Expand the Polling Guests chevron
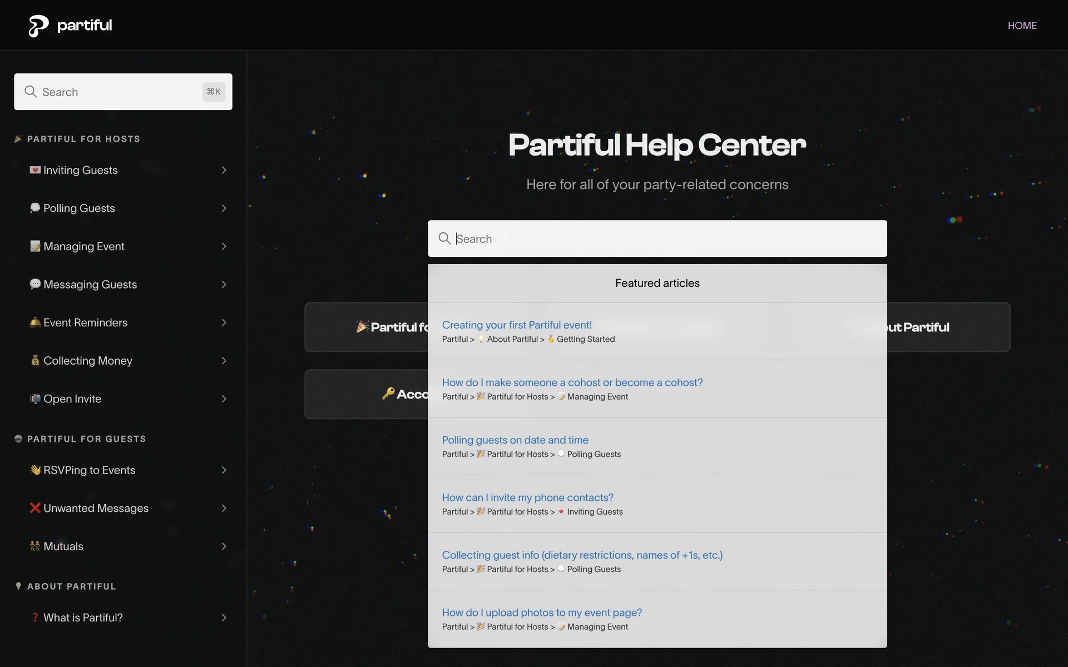 click(x=224, y=208)
